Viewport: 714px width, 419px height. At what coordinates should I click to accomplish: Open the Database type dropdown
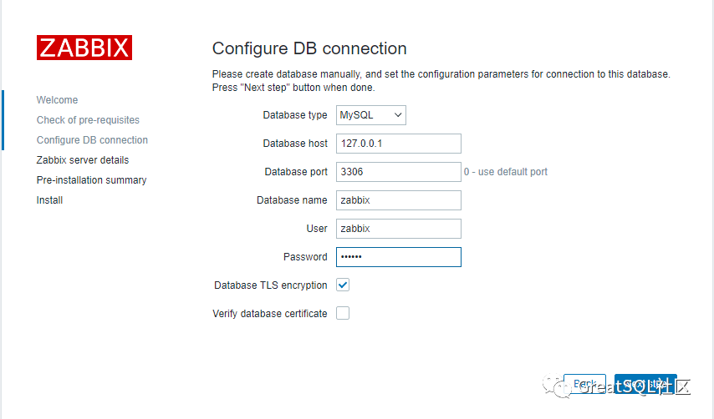[370, 115]
